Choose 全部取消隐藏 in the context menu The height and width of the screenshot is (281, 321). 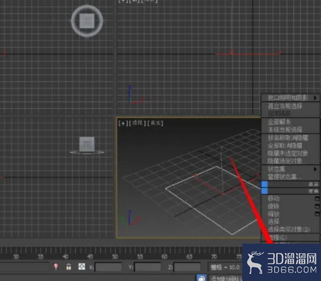[285, 145]
